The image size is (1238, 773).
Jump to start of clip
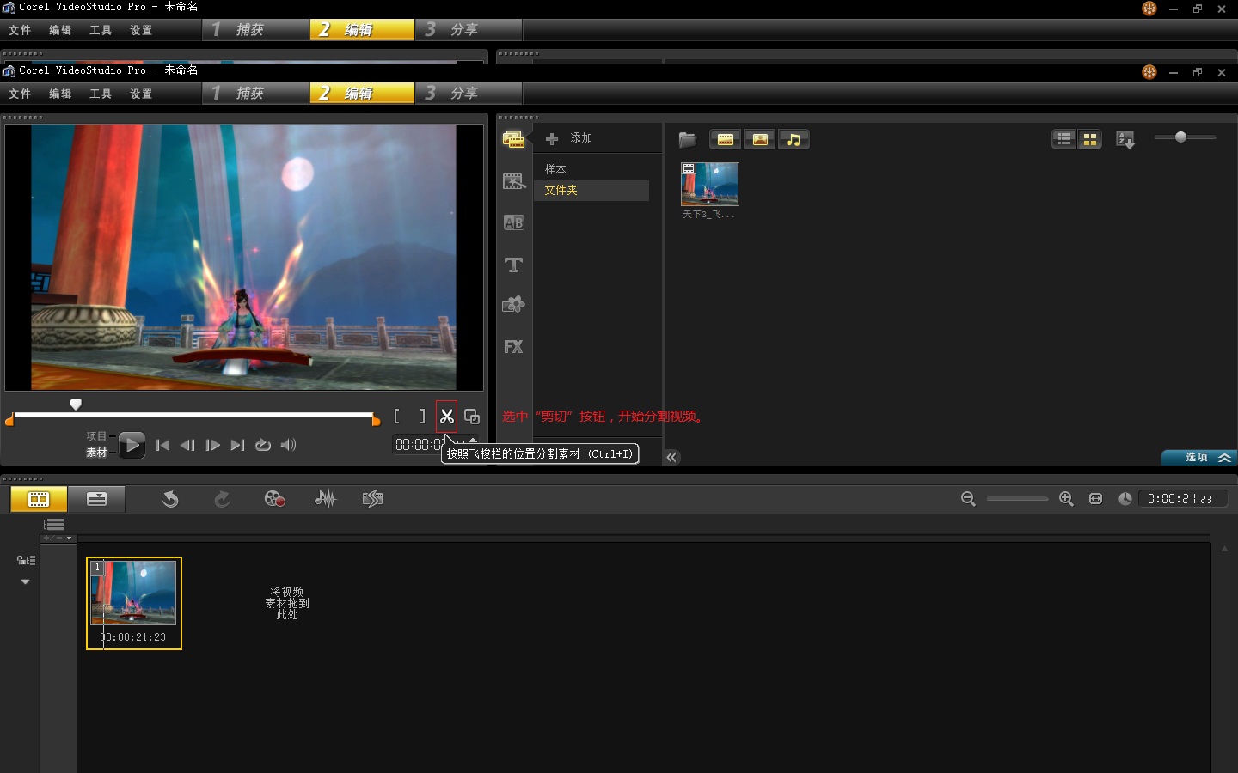point(162,445)
